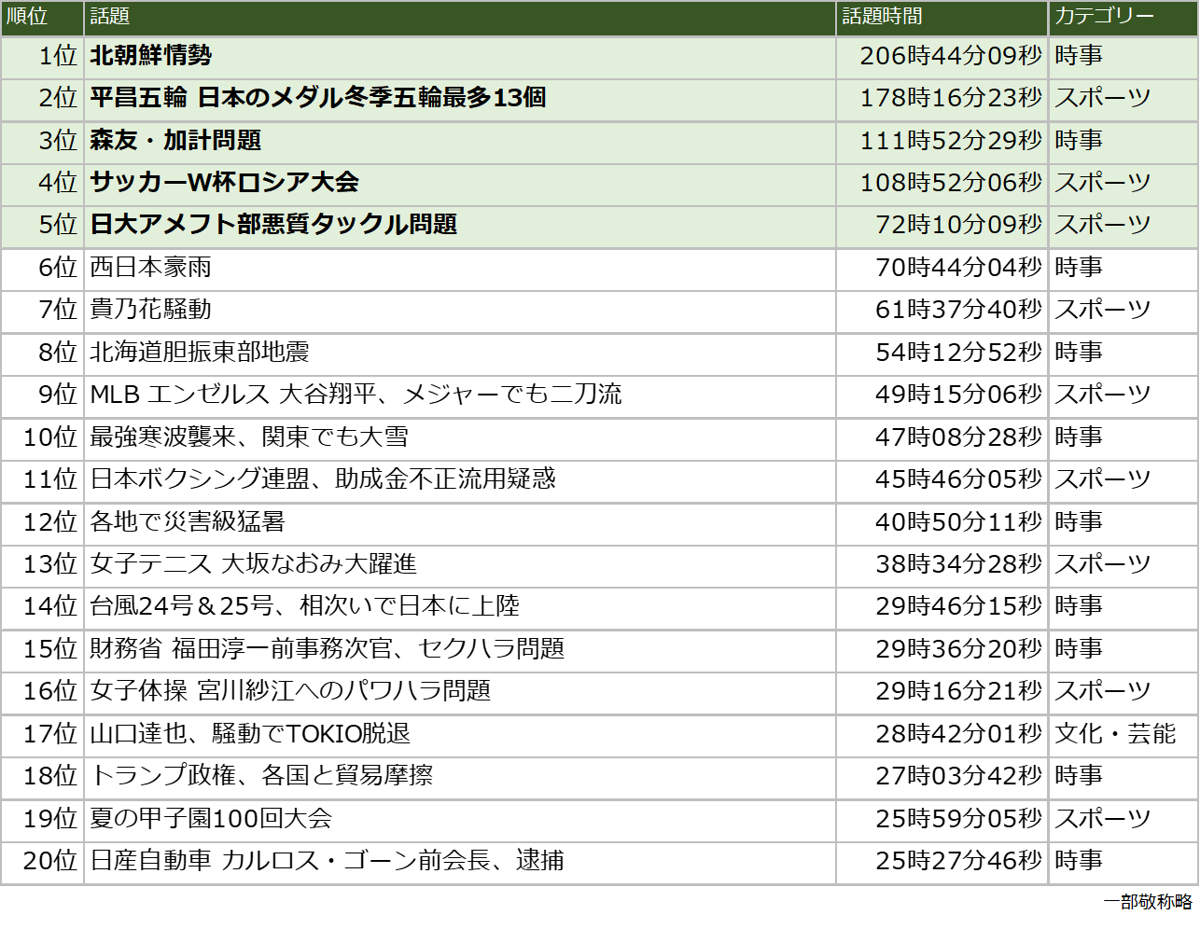This screenshot has width=1200, height=929.
Task: Select the 女子テニス 大坂なおみ大躍進 topic
Action: tap(254, 564)
